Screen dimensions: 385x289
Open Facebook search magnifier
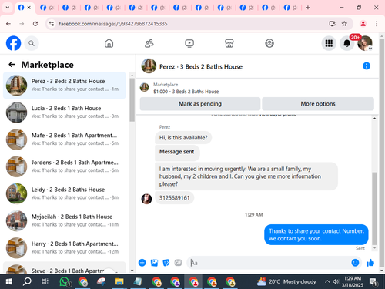pyautogui.click(x=32, y=43)
